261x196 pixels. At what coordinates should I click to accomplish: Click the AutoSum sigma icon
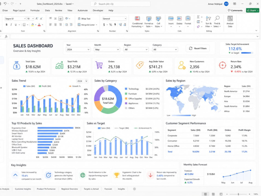[198, 17]
